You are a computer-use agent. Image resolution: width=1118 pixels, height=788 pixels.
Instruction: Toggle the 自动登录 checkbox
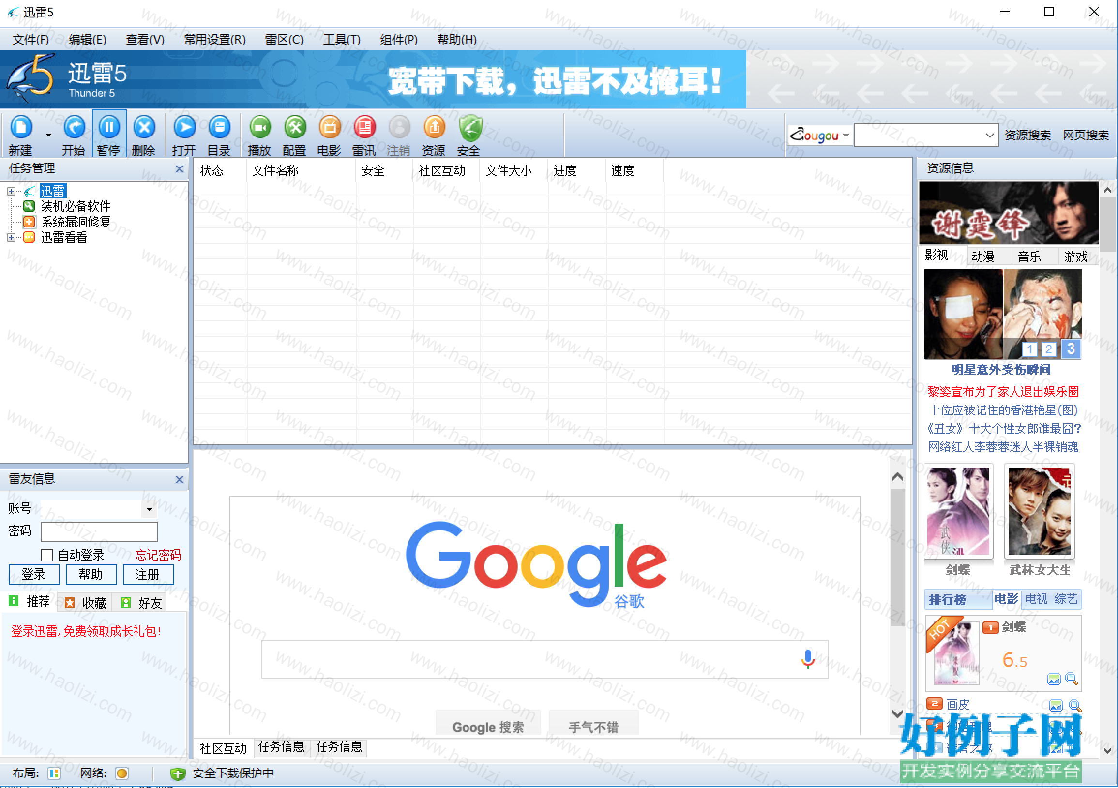pos(47,555)
